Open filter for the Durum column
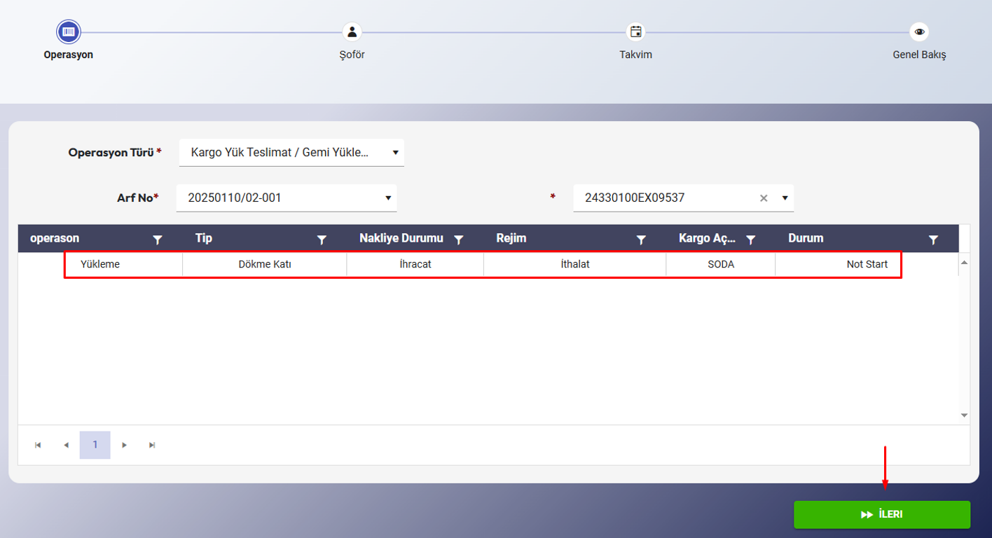Viewport: 992px width, 538px height. point(933,240)
